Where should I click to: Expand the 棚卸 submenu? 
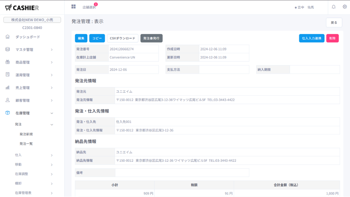(52, 184)
